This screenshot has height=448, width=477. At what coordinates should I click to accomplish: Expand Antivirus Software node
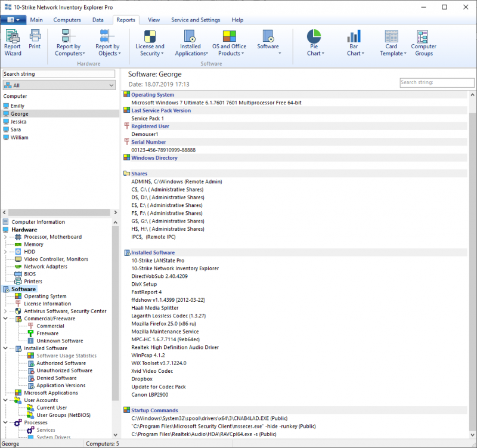pos(5,311)
